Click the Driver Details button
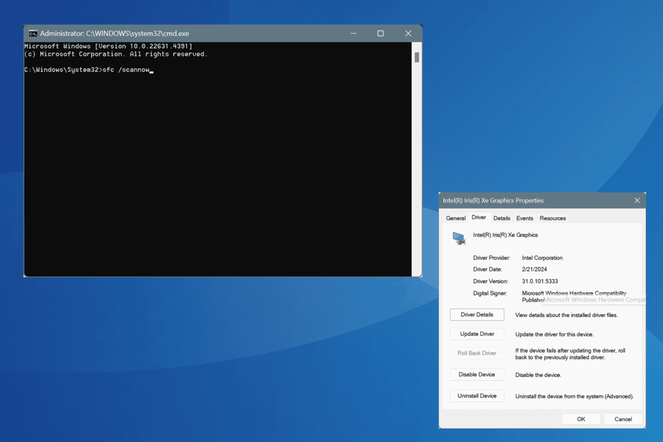Image resolution: width=663 pixels, height=442 pixels. 477,315
